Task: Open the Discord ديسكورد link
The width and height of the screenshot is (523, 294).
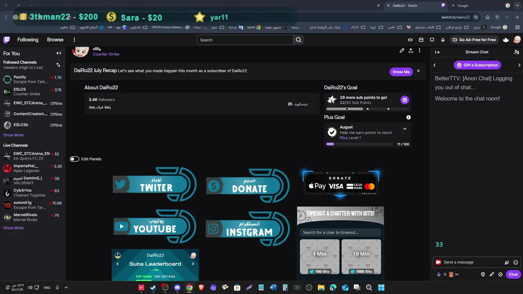Action: pyautogui.click(x=298, y=104)
